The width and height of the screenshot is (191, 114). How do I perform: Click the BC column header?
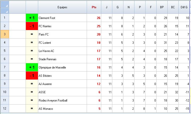coord(173,7)
